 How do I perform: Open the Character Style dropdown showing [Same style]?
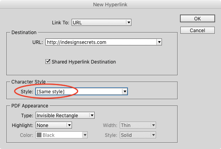(x=81, y=91)
